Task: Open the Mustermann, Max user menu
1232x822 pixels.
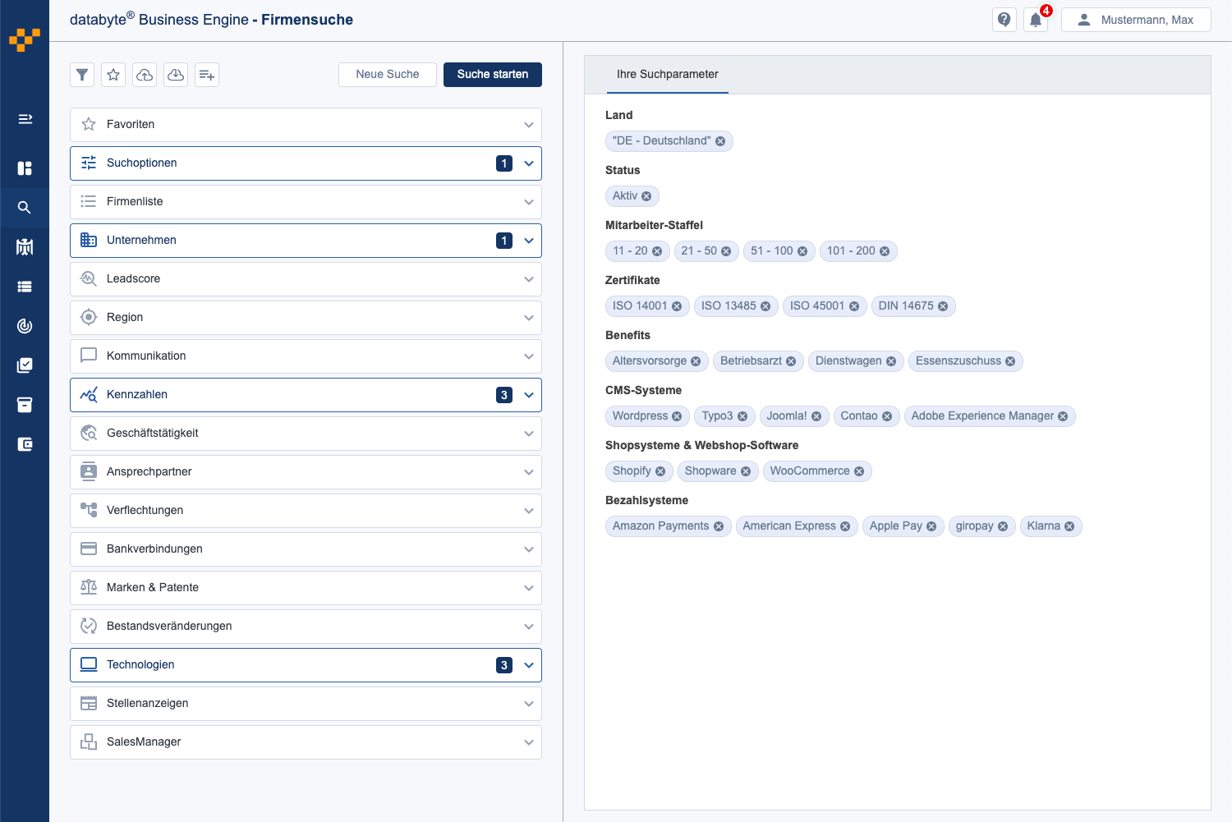Action: click(x=1136, y=20)
